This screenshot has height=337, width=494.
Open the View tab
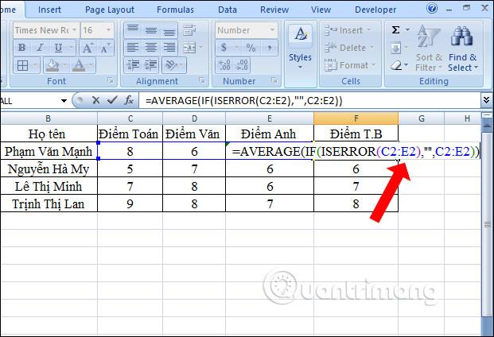321,10
